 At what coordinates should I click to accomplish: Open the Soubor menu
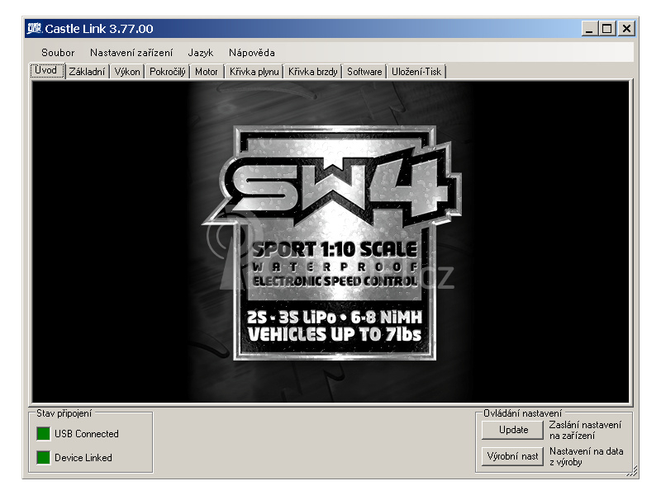[x=58, y=53]
